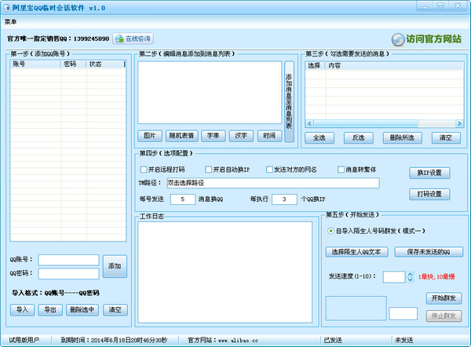Increase 发送速度 with up arrow

click(410, 275)
